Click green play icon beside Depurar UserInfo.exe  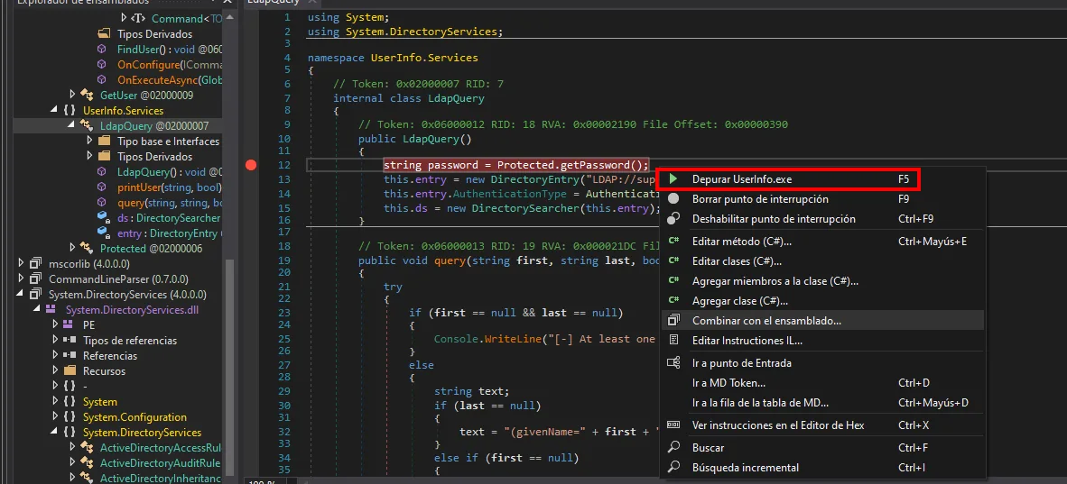pos(673,179)
